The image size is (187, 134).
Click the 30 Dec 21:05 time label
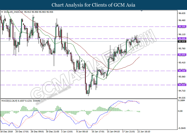tap(53, 132)
